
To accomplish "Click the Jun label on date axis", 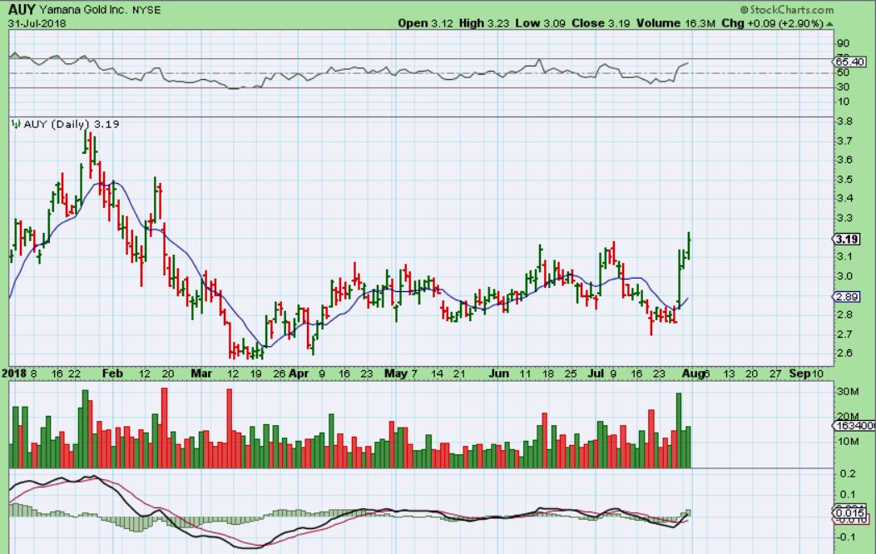I will (x=499, y=373).
